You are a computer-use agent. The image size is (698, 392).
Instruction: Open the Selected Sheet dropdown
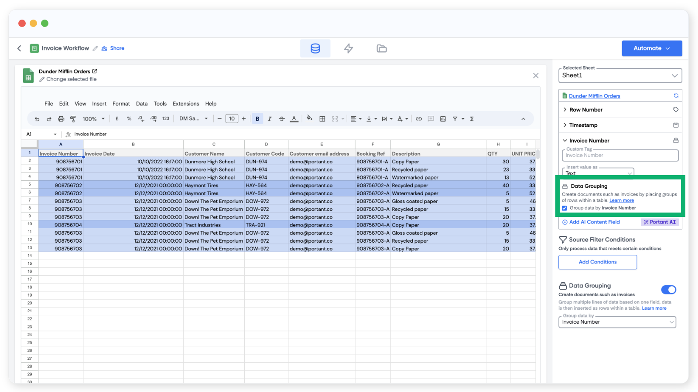click(620, 75)
